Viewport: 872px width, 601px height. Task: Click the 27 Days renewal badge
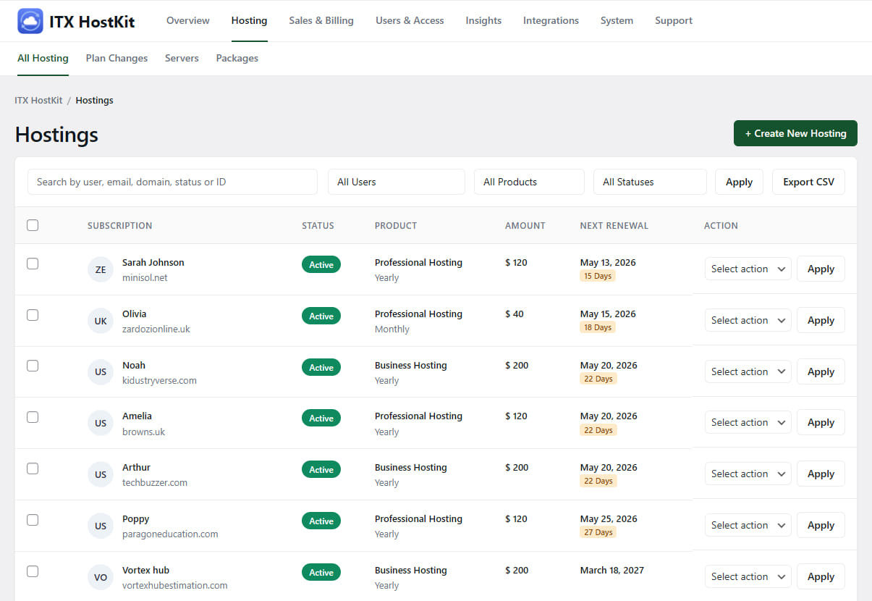point(598,532)
